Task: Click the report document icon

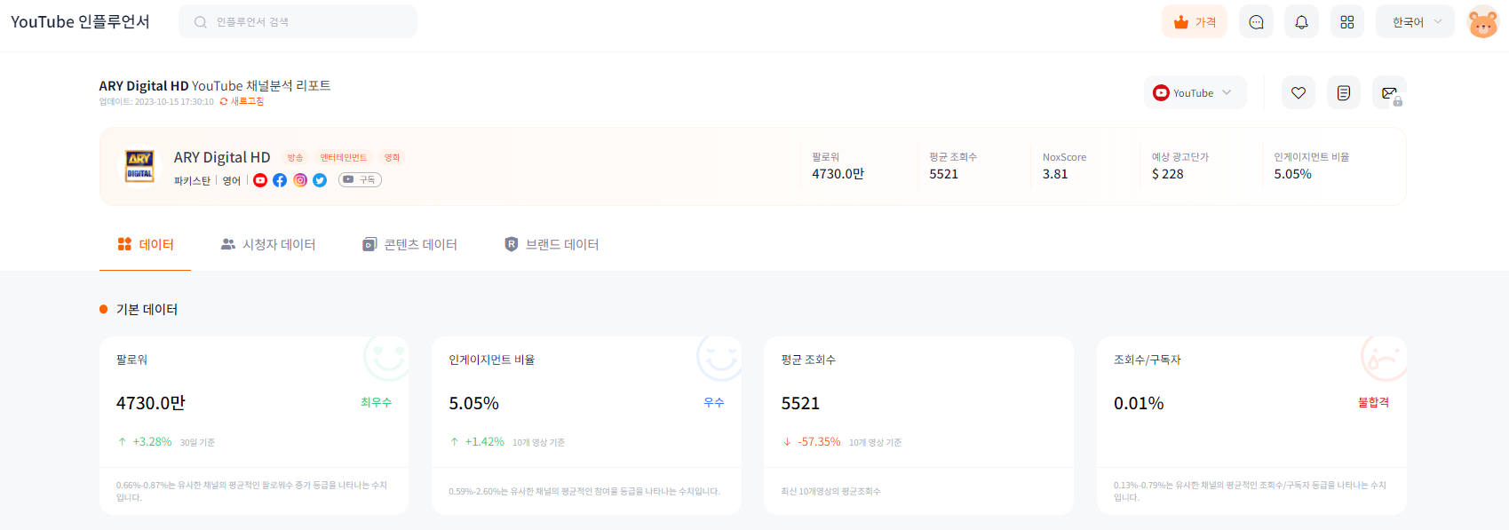Action: [1343, 92]
